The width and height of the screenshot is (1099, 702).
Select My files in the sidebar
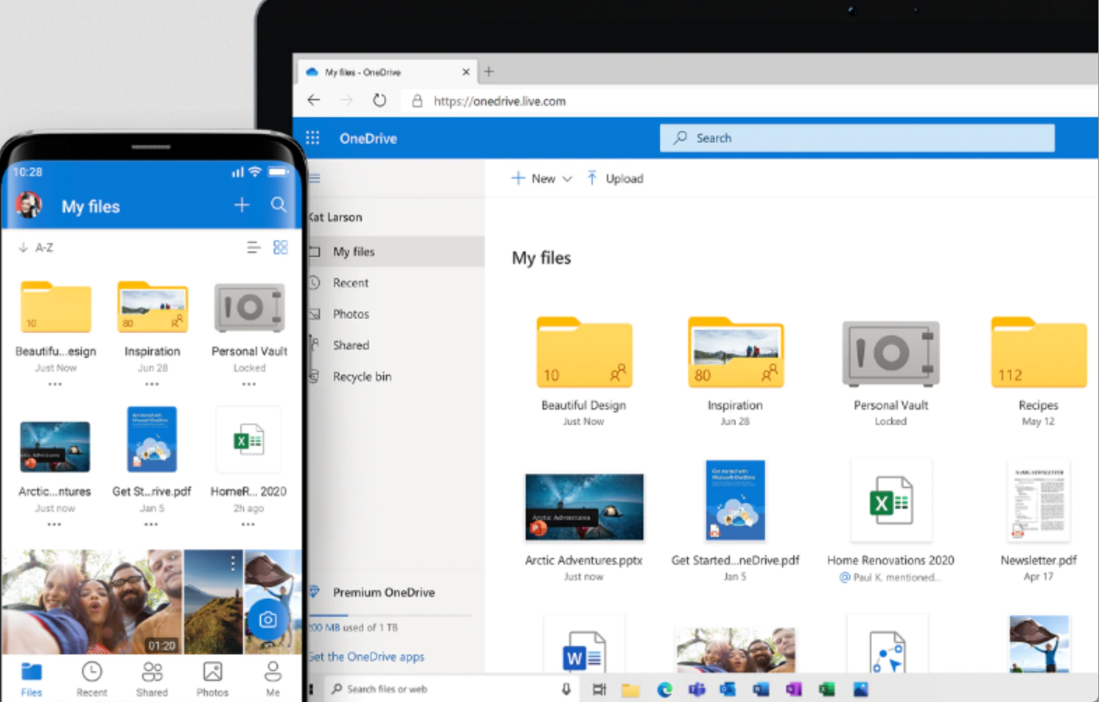[x=397, y=251]
